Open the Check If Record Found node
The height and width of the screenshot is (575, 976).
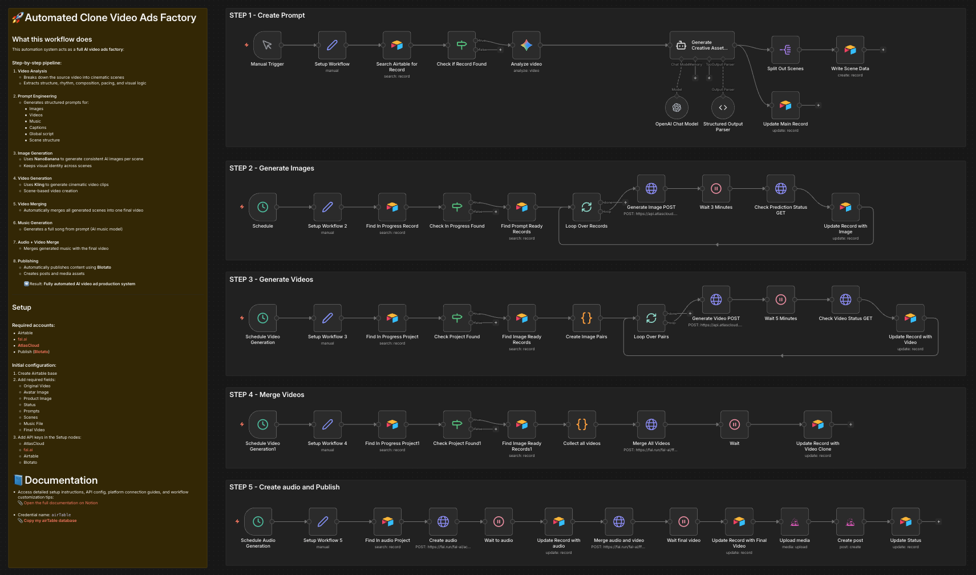(461, 46)
